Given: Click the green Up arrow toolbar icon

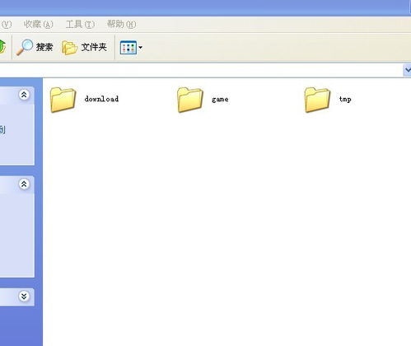Looking at the screenshot, I should click(2, 47).
